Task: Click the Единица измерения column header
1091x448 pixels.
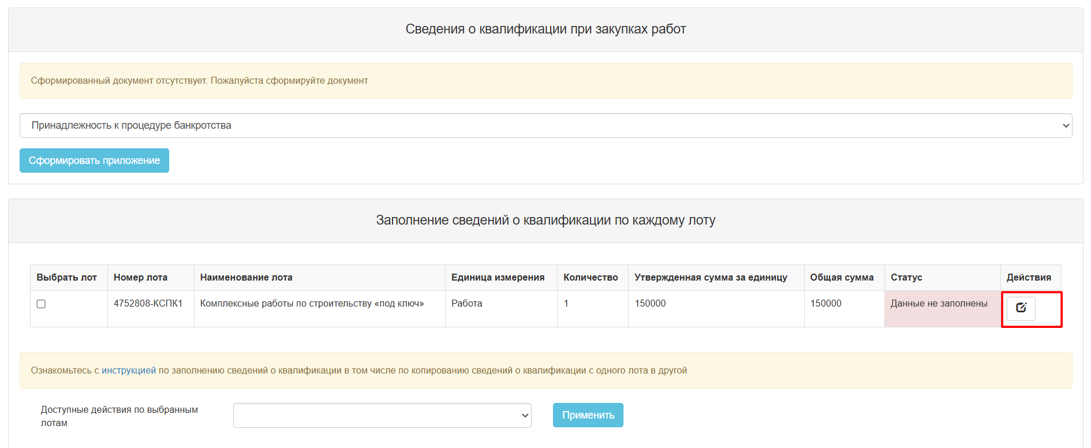Action: click(x=498, y=277)
